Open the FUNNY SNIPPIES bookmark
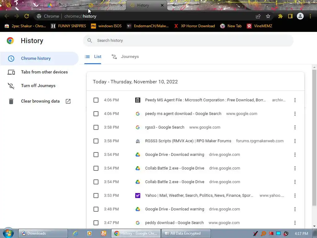 [x=68, y=26]
